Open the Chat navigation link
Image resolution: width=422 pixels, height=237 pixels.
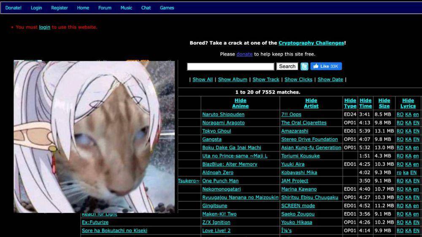pos(146,8)
